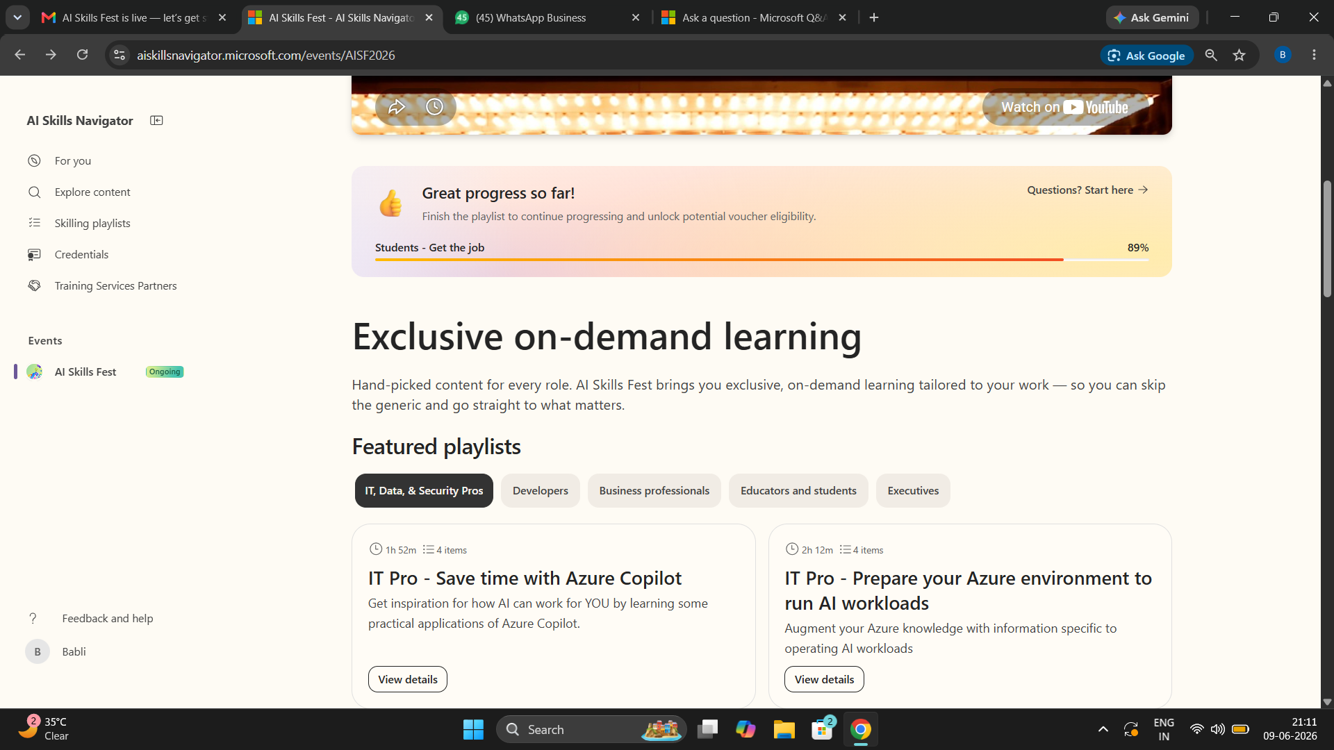Open Training Services Partners handshake icon

34,285
